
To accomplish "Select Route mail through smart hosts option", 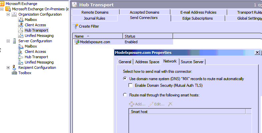I will pos(125,95).
